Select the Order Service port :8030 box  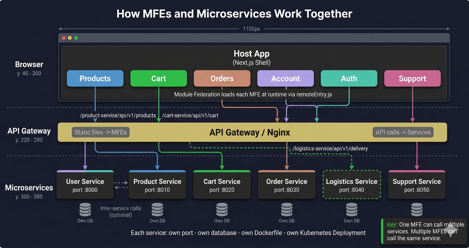pos(287,185)
